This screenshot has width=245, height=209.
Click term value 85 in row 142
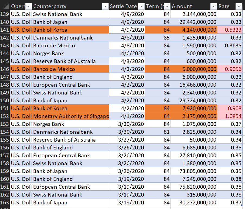pos(158,38)
